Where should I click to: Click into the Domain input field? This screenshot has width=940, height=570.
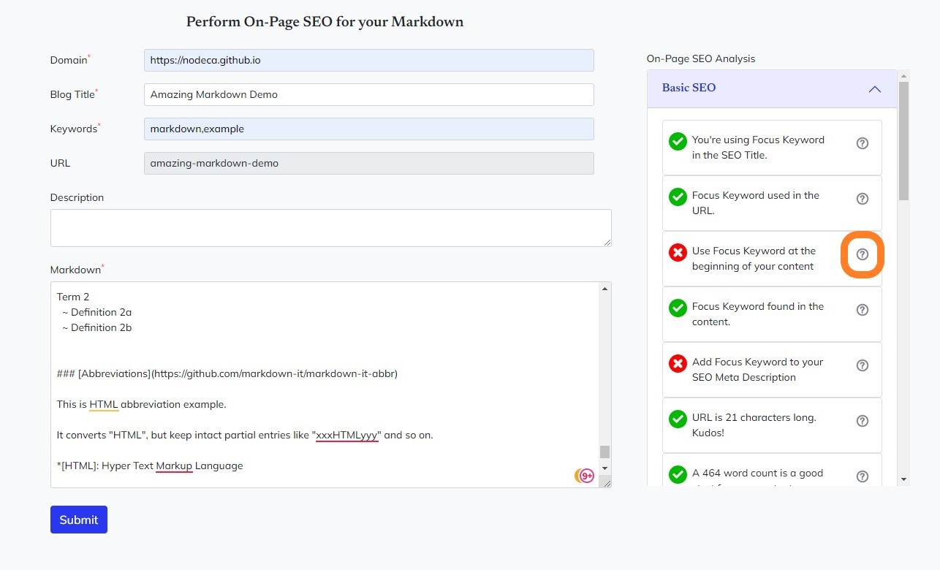(368, 60)
